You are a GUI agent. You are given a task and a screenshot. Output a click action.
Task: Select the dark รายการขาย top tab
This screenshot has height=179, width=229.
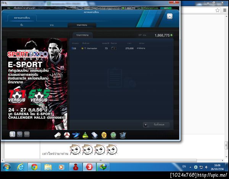click(x=82, y=25)
